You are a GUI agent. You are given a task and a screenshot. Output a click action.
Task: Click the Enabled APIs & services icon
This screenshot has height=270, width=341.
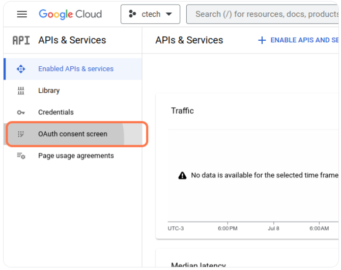pyautogui.click(x=21, y=69)
